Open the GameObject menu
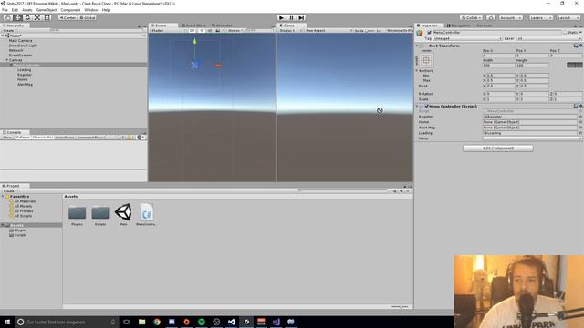584x328 pixels. tap(47, 10)
